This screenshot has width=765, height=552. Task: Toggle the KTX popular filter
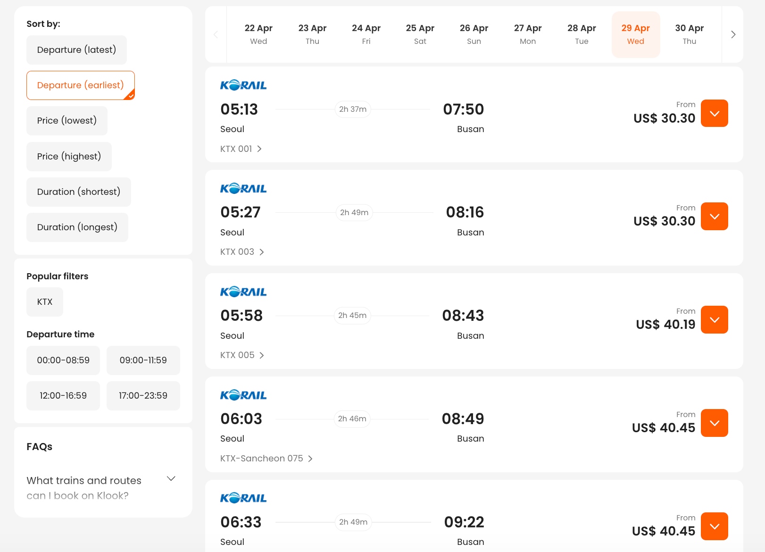[x=45, y=302]
